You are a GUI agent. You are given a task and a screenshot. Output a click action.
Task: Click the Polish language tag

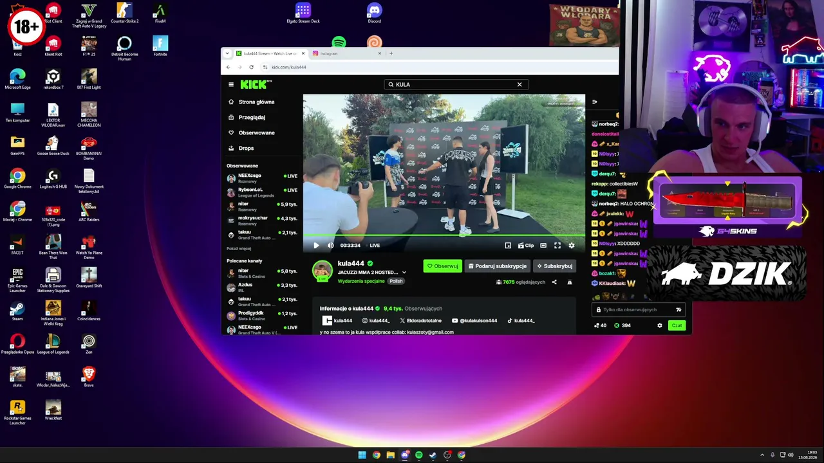(396, 281)
